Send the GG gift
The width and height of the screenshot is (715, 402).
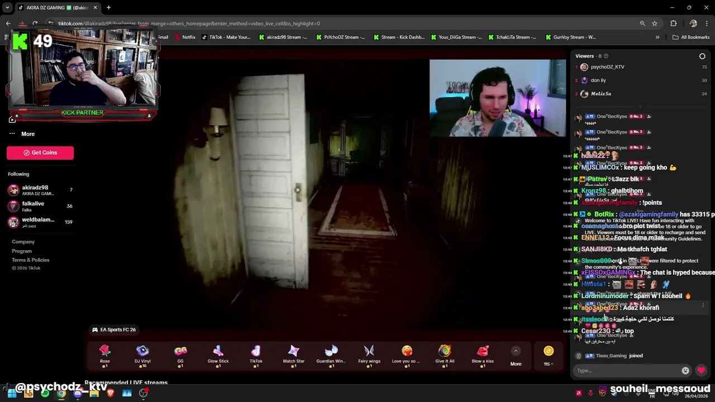coord(180,355)
